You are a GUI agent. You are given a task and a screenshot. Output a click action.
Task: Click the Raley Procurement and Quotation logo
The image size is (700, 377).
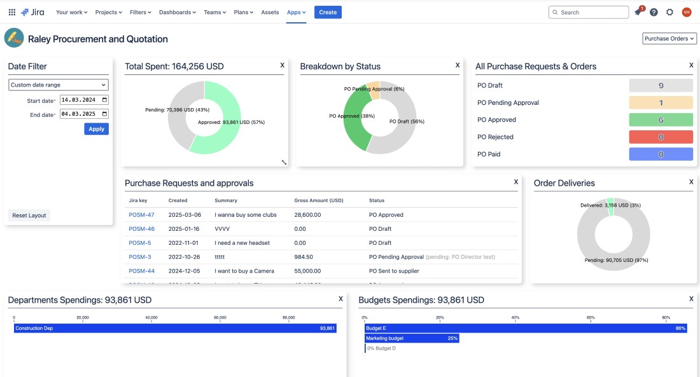tap(13, 38)
